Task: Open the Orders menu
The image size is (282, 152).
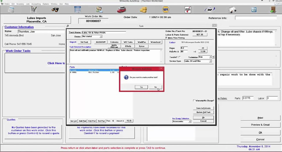Action: pyautogui.click(x=7, y=4)
